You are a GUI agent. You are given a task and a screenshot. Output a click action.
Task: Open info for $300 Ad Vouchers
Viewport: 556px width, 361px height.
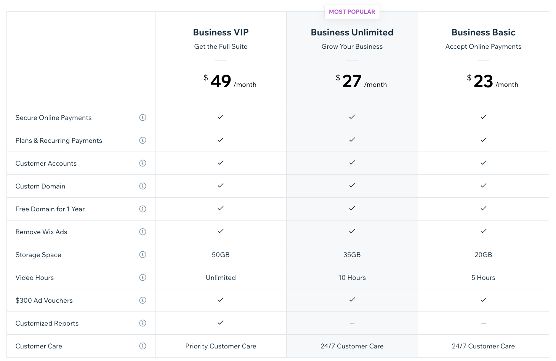coord(143,300)
